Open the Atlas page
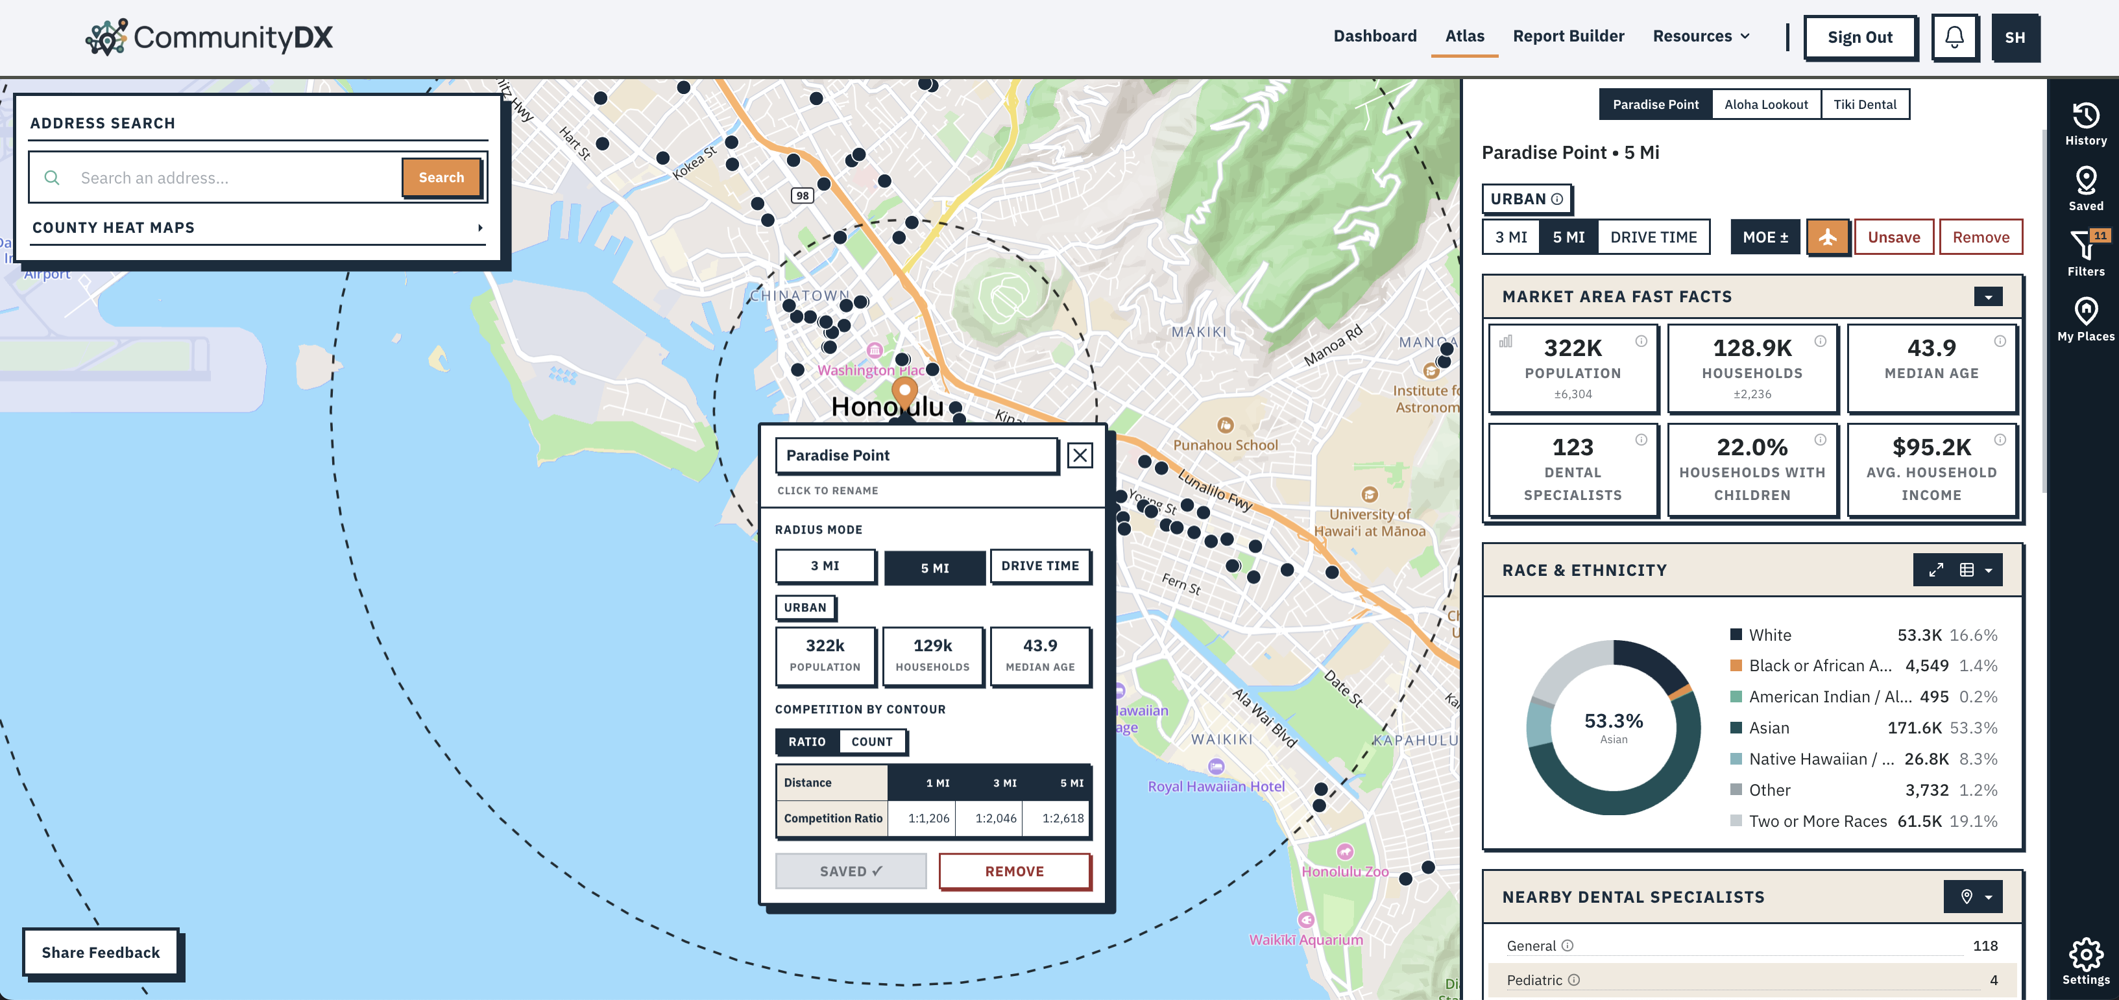This screenshot has height=1000, width=2119. point(1464,36)
